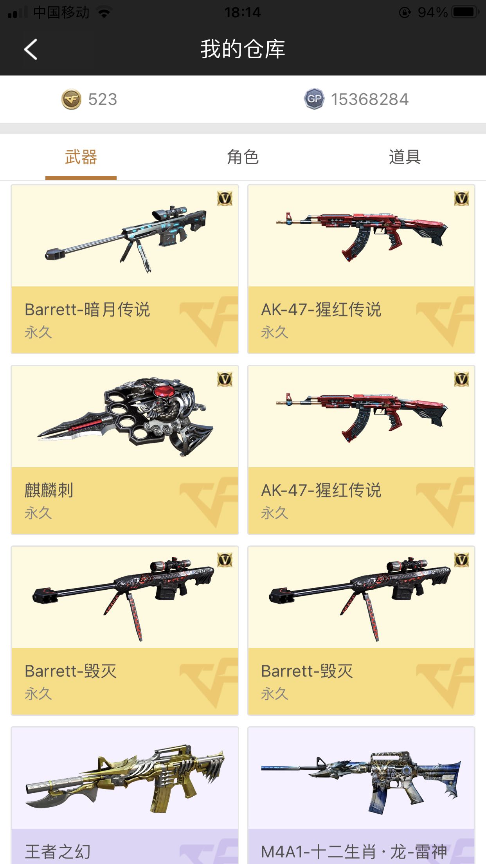
Task: Select the 麒麟刺 name label
Action: (x=49, y=490)
